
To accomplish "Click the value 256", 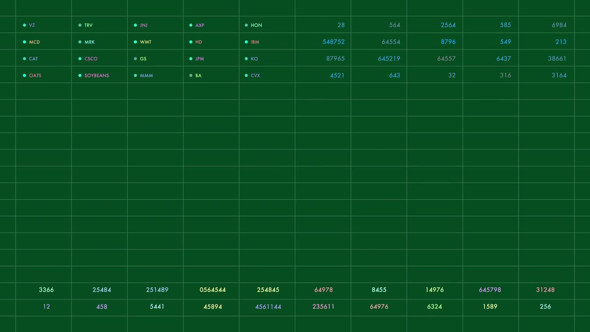I will (545, 307).
